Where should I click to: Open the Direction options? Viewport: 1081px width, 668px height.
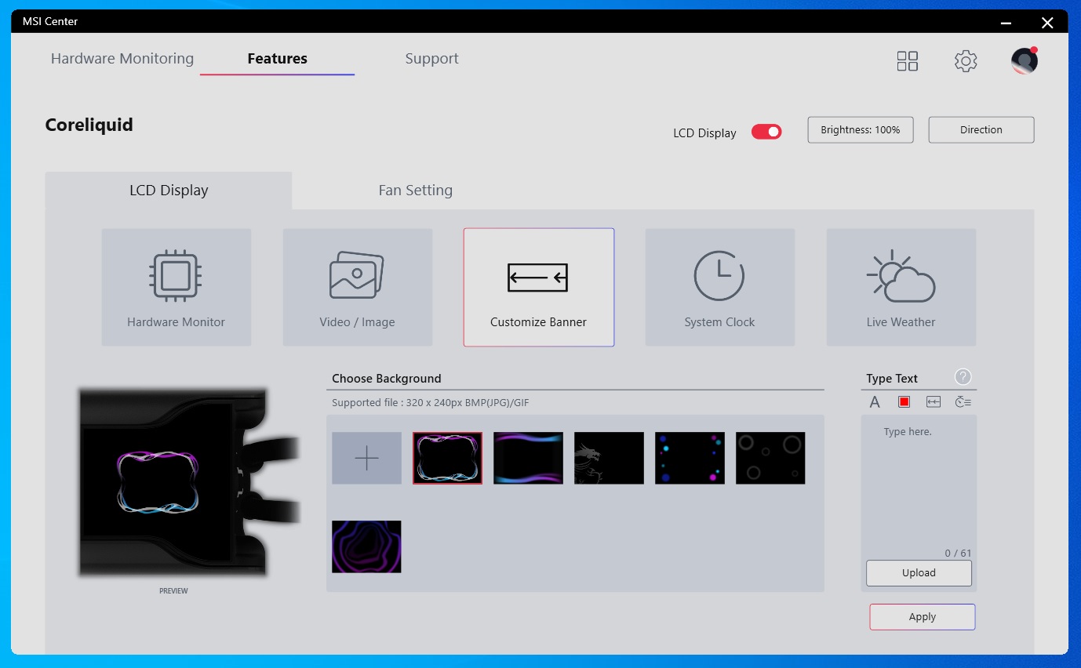coord(981,130)
